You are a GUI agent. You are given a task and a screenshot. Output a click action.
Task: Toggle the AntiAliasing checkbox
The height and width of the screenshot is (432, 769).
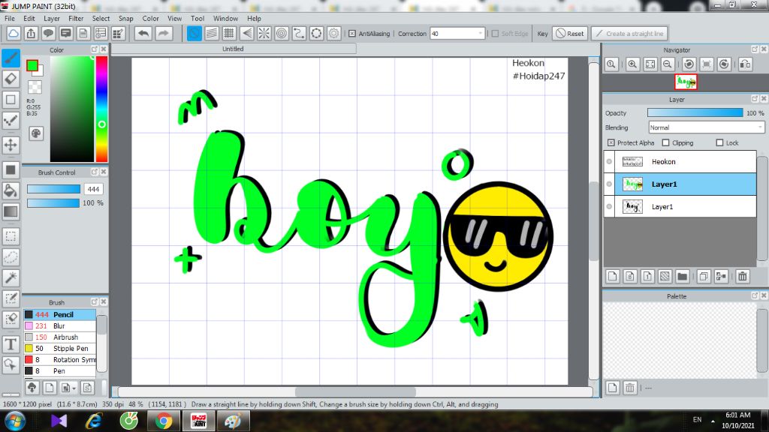pos(352,34)
